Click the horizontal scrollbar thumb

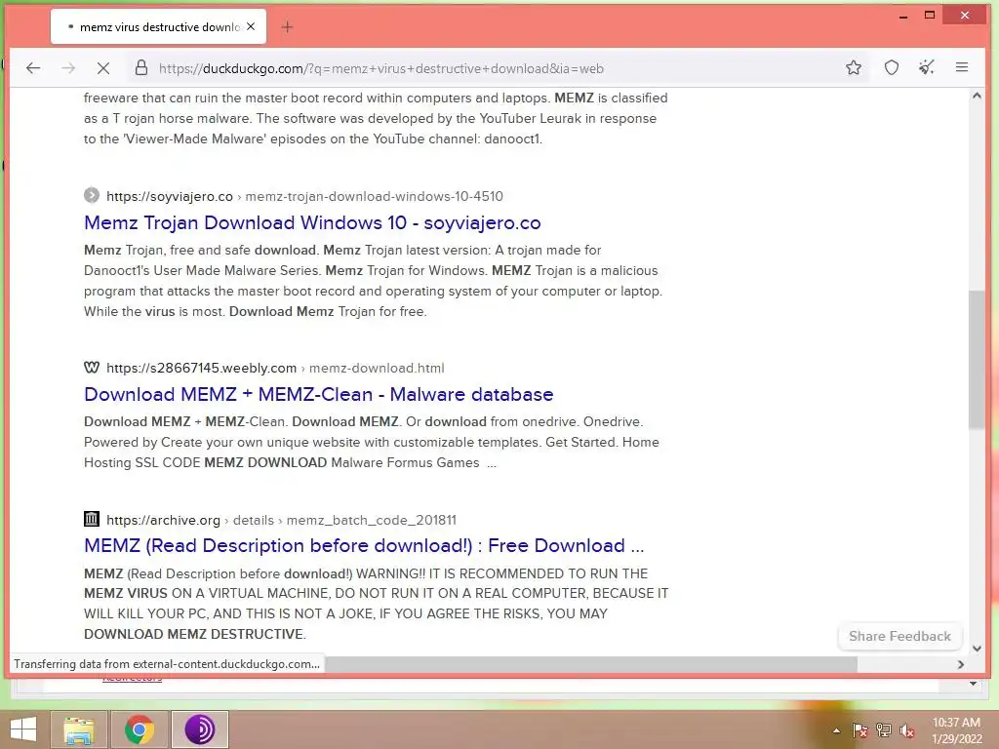(591, 664)
